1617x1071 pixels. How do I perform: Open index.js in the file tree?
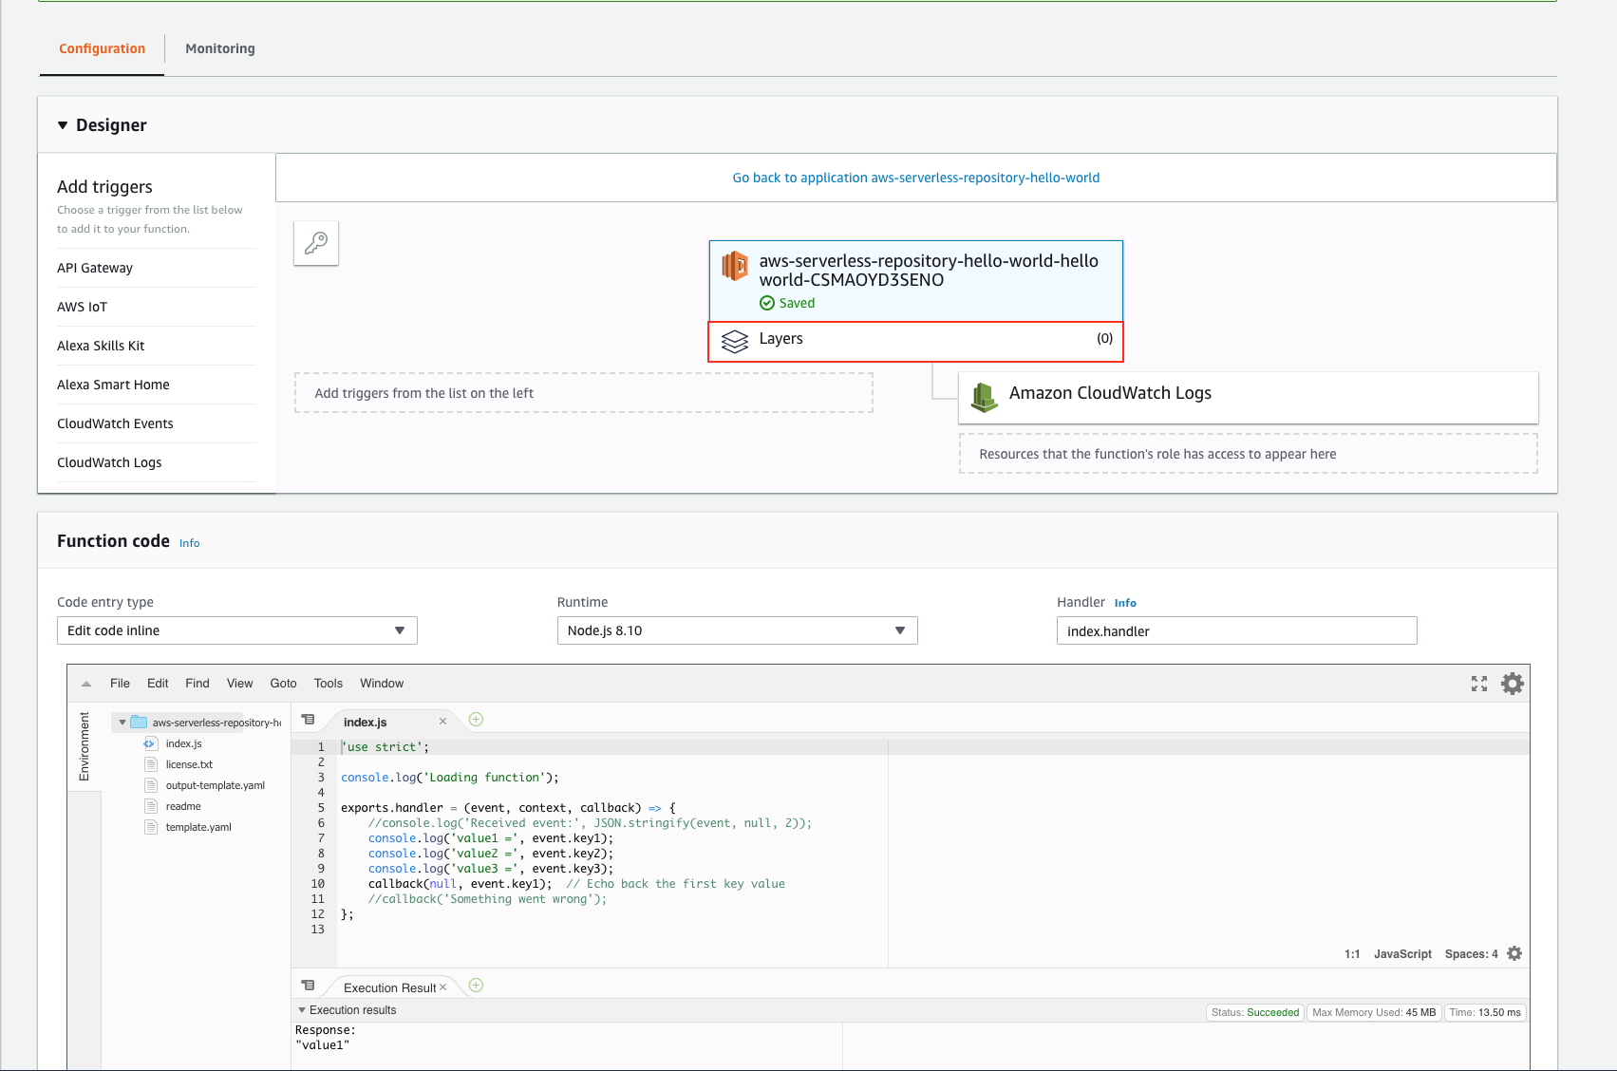click(184, 743)
